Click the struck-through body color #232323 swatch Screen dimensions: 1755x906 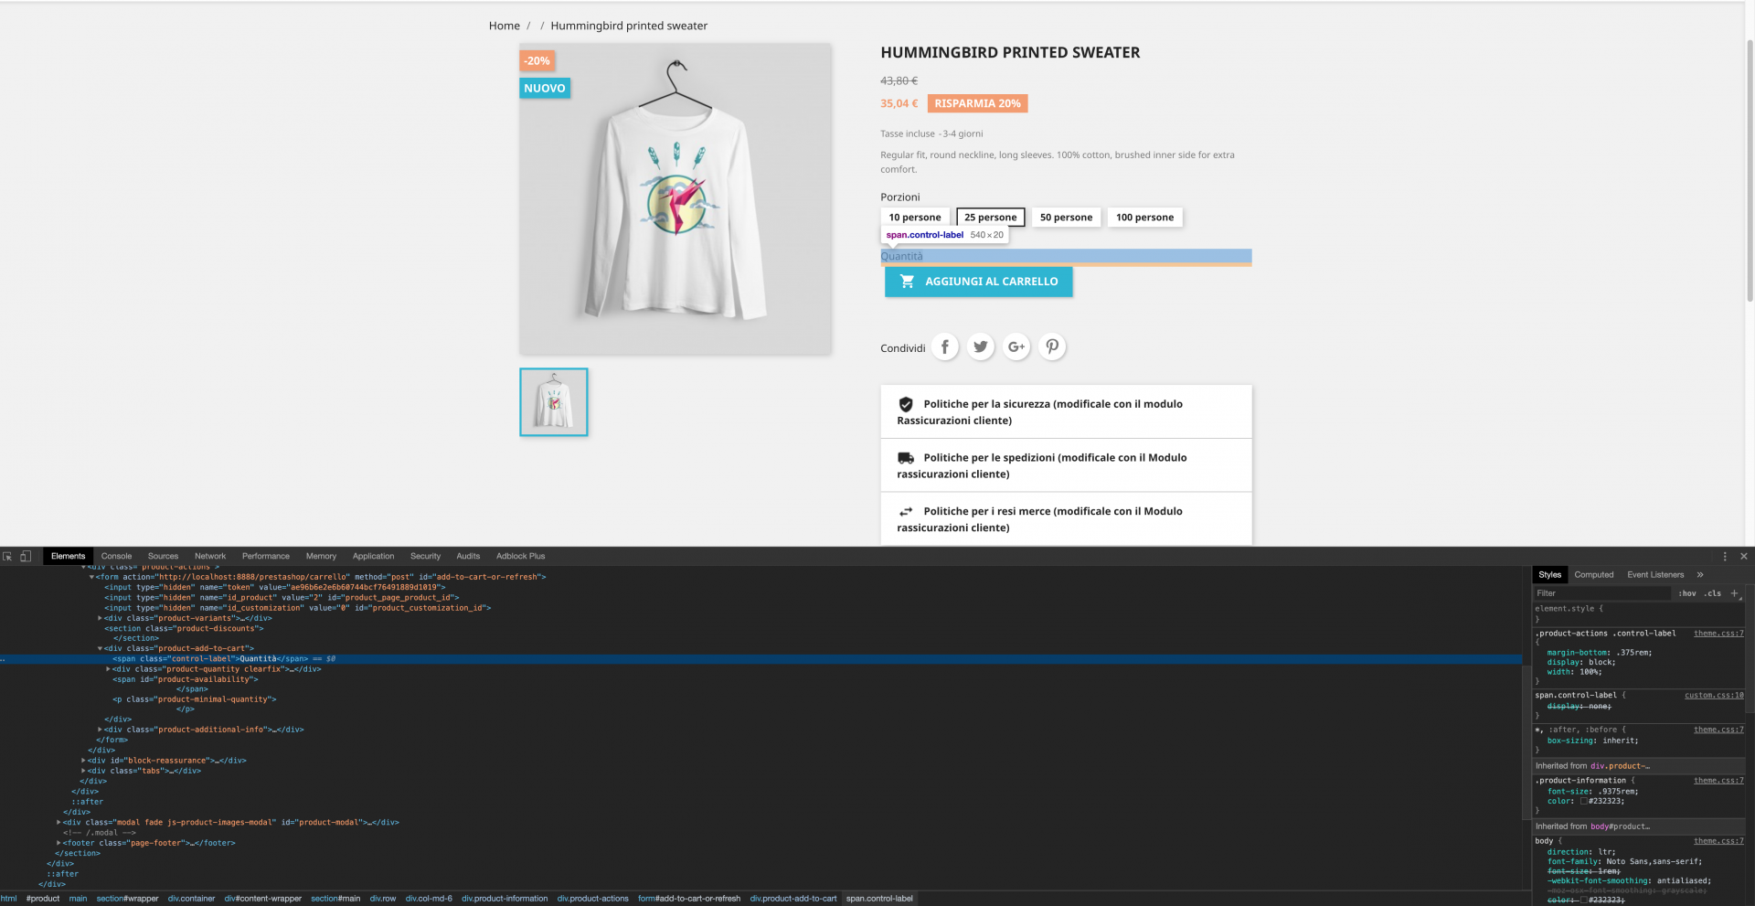pyautogui.click(x=1584, y=901)
